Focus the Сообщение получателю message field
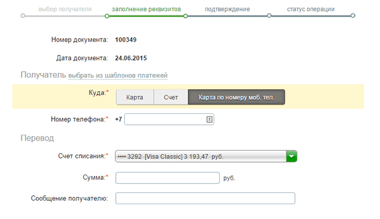This screenshot has width=380, height=219. [205, 198]
